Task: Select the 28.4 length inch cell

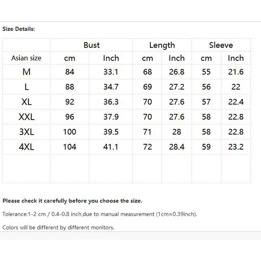Action: (x=177, y=147)
